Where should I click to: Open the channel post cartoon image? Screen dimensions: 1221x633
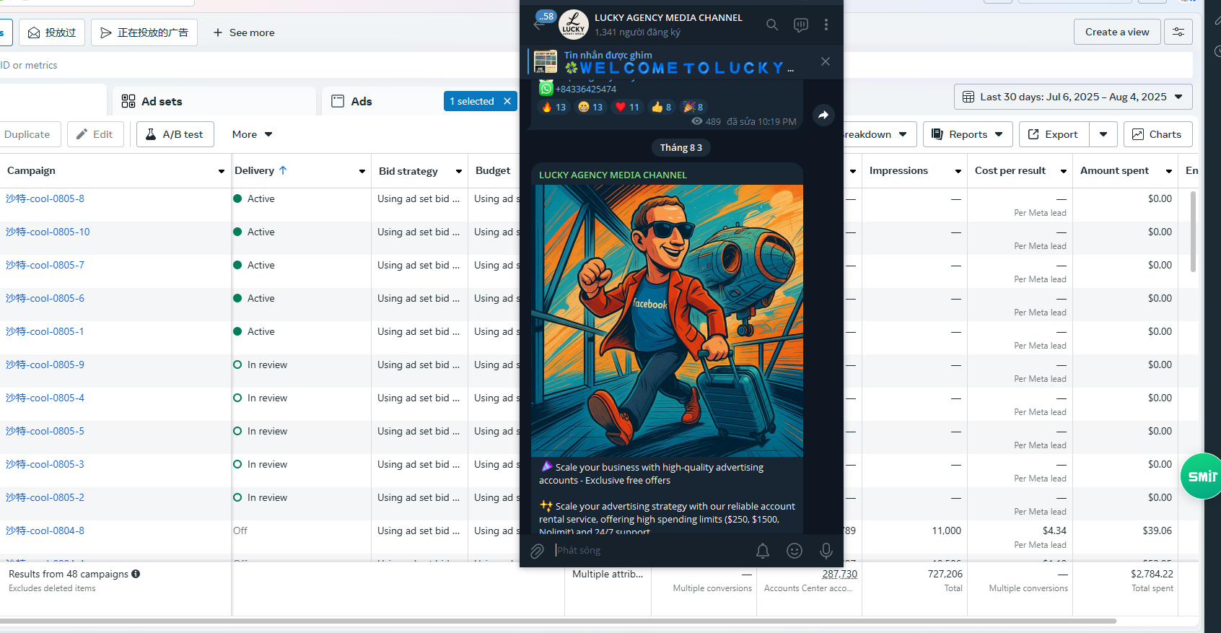point(668,320)
